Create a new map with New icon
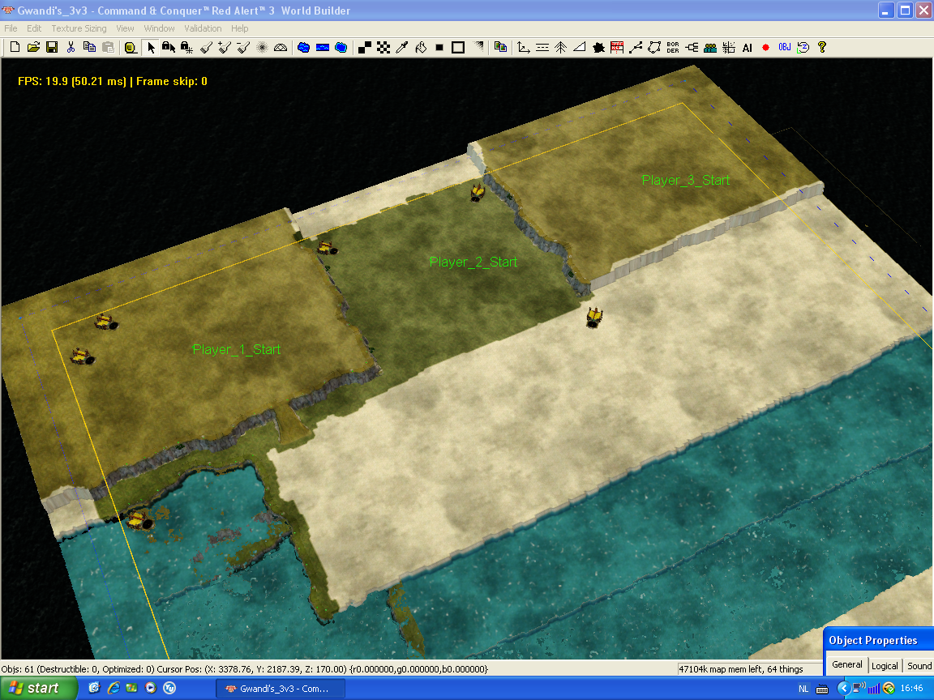The height and width of the screenshot is (700, 934). click(15, 47)
